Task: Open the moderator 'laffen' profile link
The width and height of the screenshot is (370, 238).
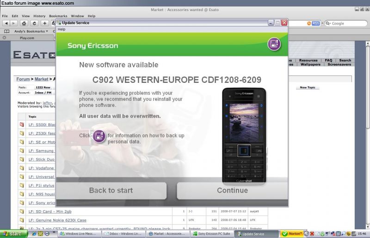Action: 47,103
